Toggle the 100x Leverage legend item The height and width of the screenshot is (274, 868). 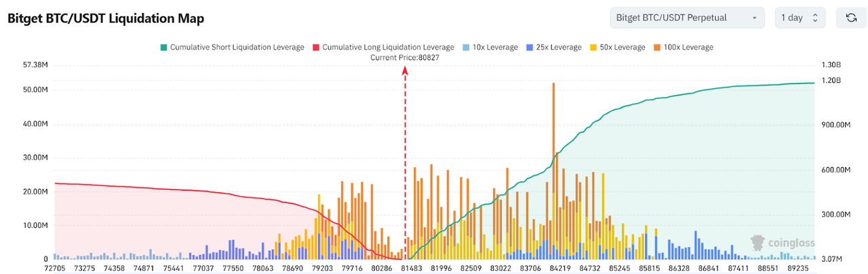point(683,47)
